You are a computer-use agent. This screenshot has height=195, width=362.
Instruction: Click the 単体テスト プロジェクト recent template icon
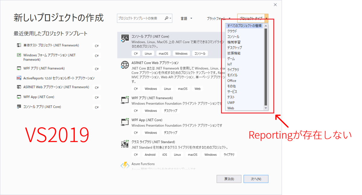coord(19,45)
